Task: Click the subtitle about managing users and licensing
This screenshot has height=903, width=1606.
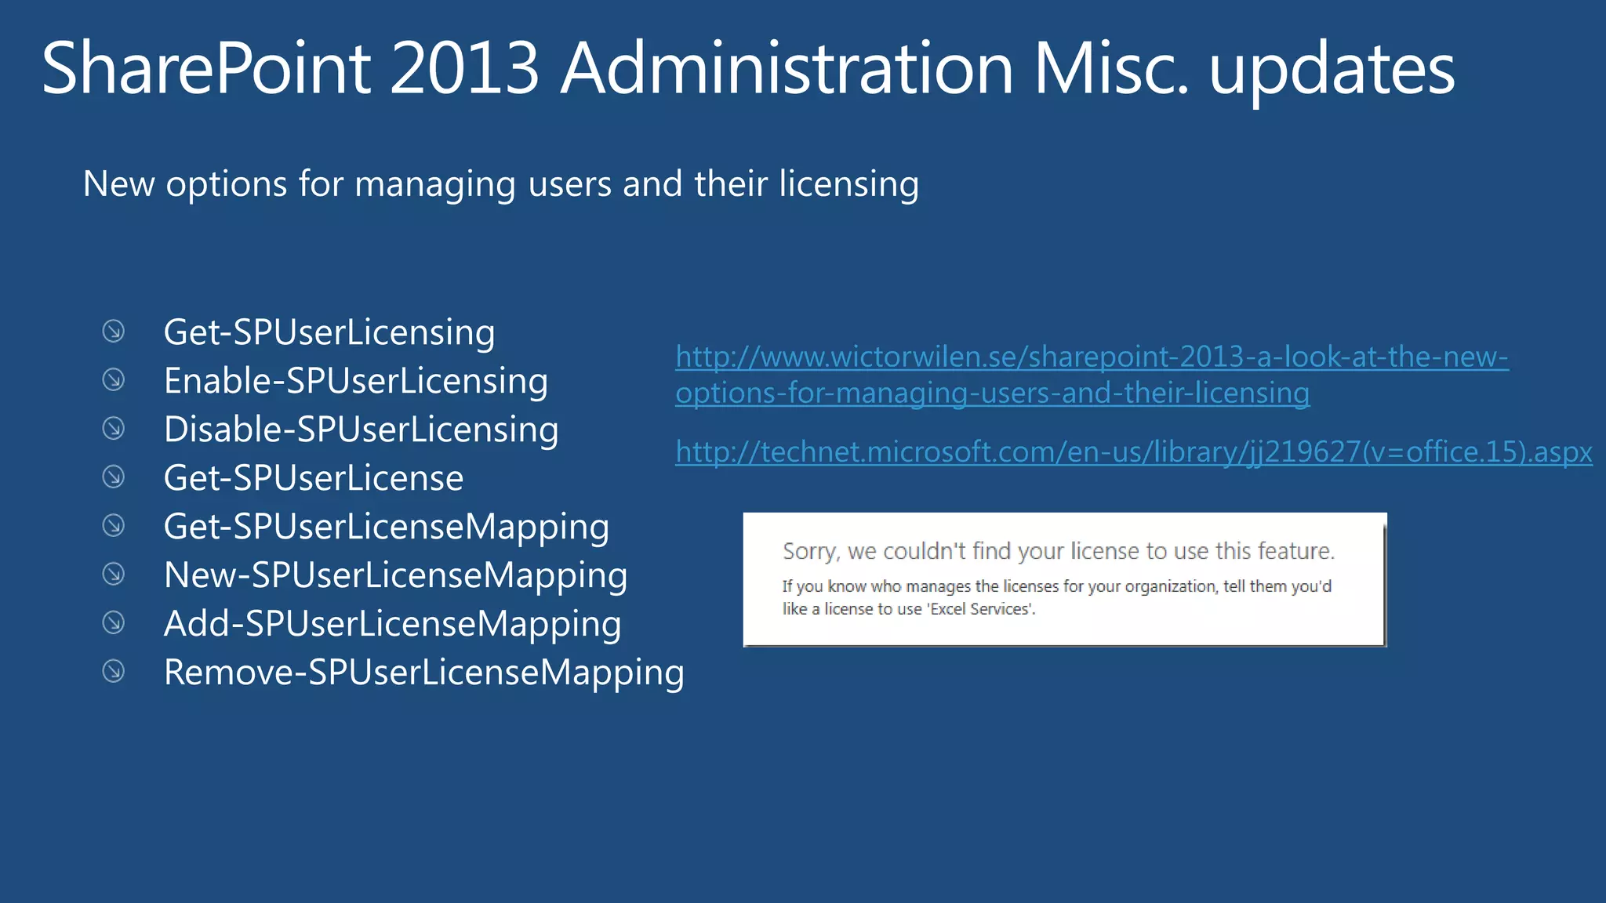Action: pyautogui.click(x=501, y=185)
